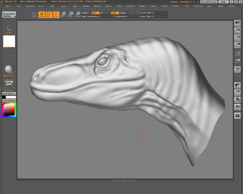The image size is (243, 194).
Task: Open the Draw menu
Action: click(41, 6)
